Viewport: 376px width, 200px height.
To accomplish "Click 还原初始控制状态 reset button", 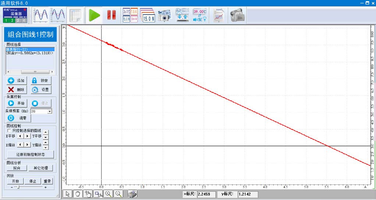I will (x=30, y=155).
